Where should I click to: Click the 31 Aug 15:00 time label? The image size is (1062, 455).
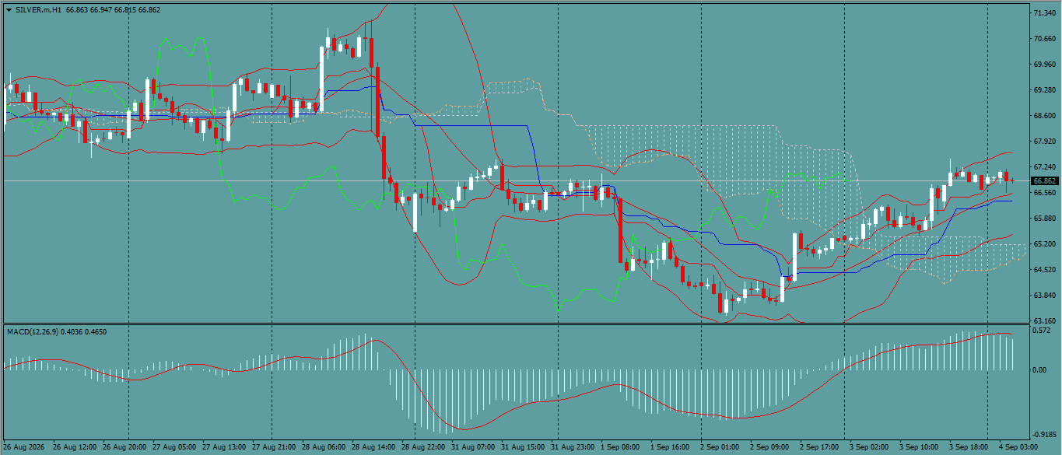[523, 448]
